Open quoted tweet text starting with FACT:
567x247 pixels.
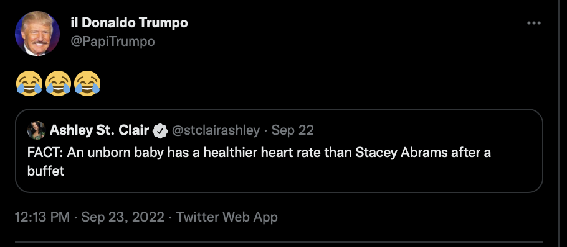[x=259, y=161]
